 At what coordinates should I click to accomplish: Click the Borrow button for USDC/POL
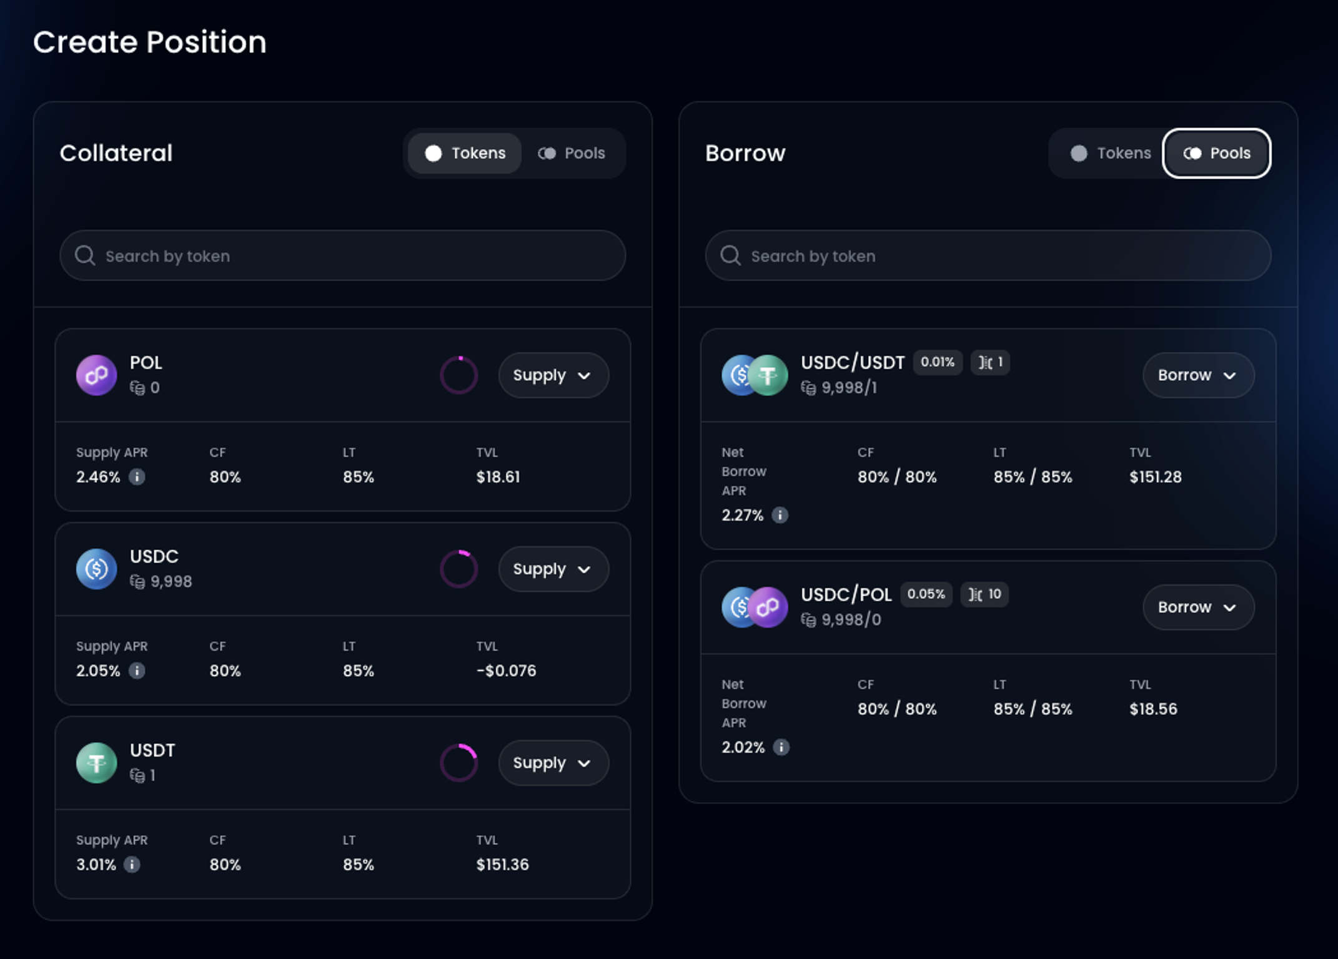[x=1197, y=607]
